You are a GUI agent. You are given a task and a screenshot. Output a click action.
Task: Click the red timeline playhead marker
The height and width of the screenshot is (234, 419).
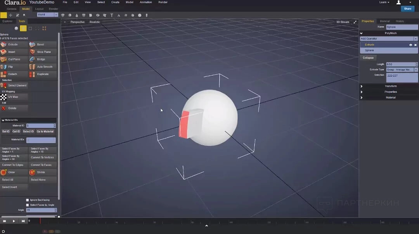40,221
